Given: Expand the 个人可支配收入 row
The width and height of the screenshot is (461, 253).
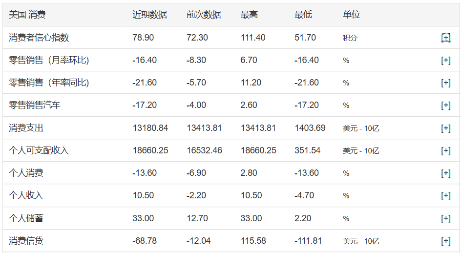Looking at the screenshot, I should click(x=445, y=150).
